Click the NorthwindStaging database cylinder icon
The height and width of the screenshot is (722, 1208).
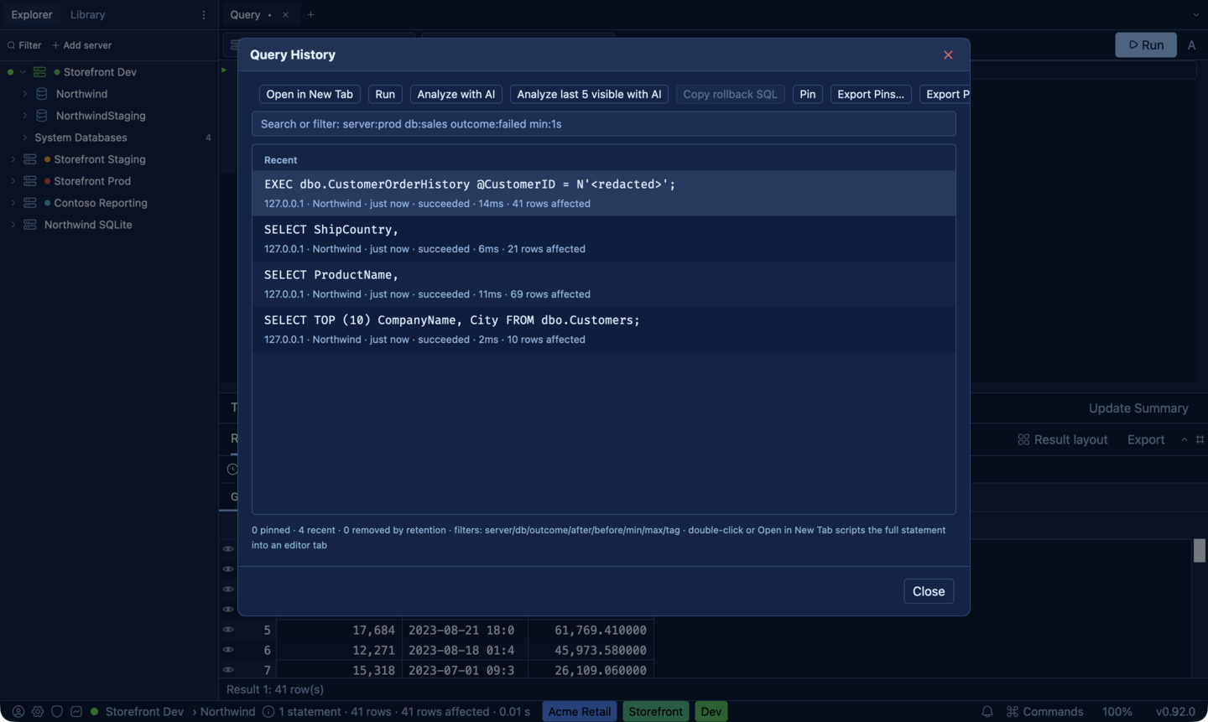click(41, 116)
